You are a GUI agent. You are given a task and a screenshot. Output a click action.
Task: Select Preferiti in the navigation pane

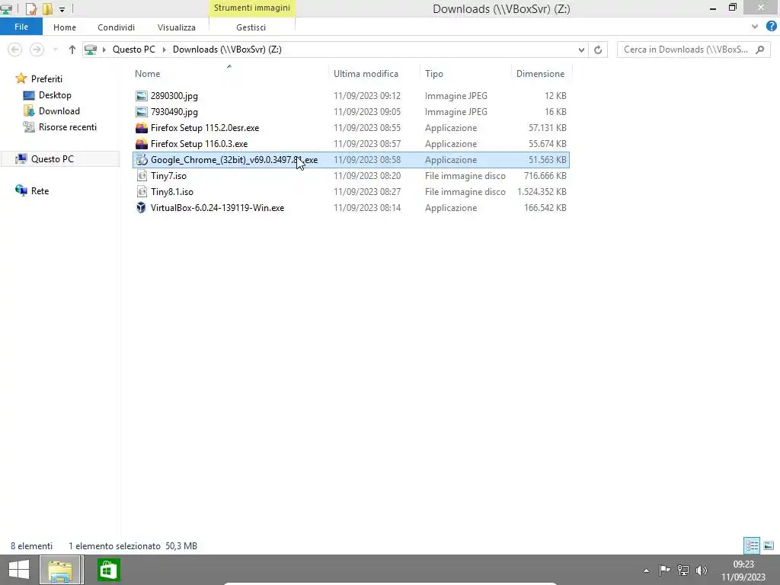46,78
